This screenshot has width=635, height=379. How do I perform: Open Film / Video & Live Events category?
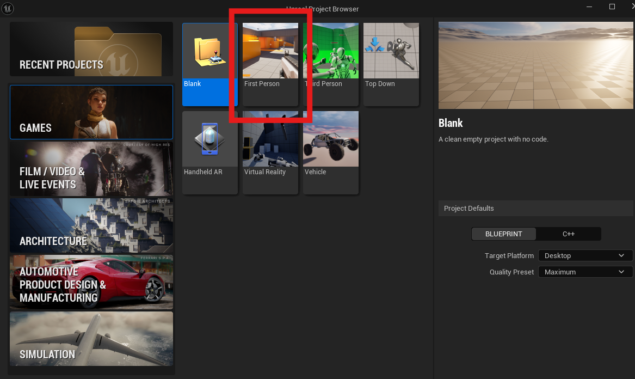tap(91, 169)
